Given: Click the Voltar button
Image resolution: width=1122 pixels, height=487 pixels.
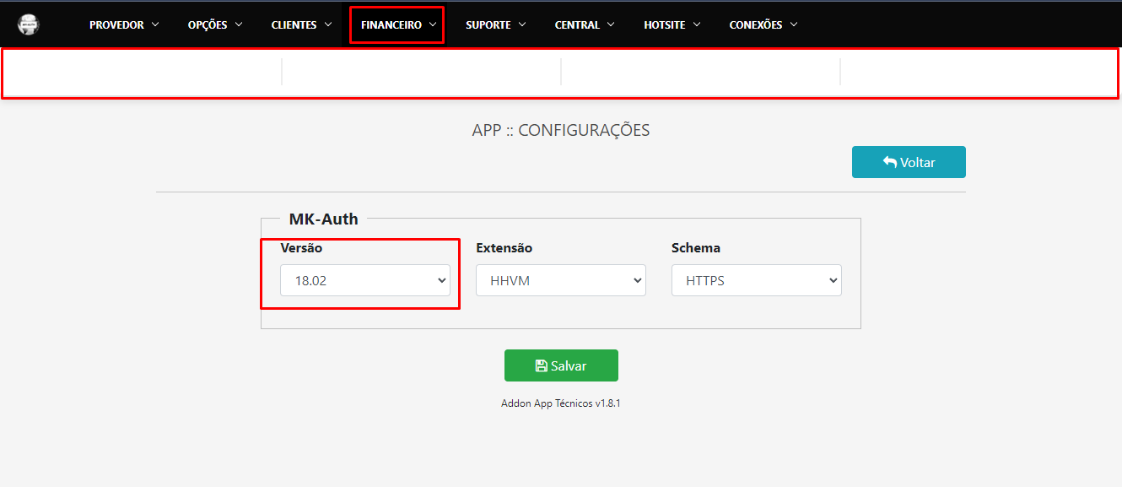Looking at the screenshot, I should [x=909, y=161].
